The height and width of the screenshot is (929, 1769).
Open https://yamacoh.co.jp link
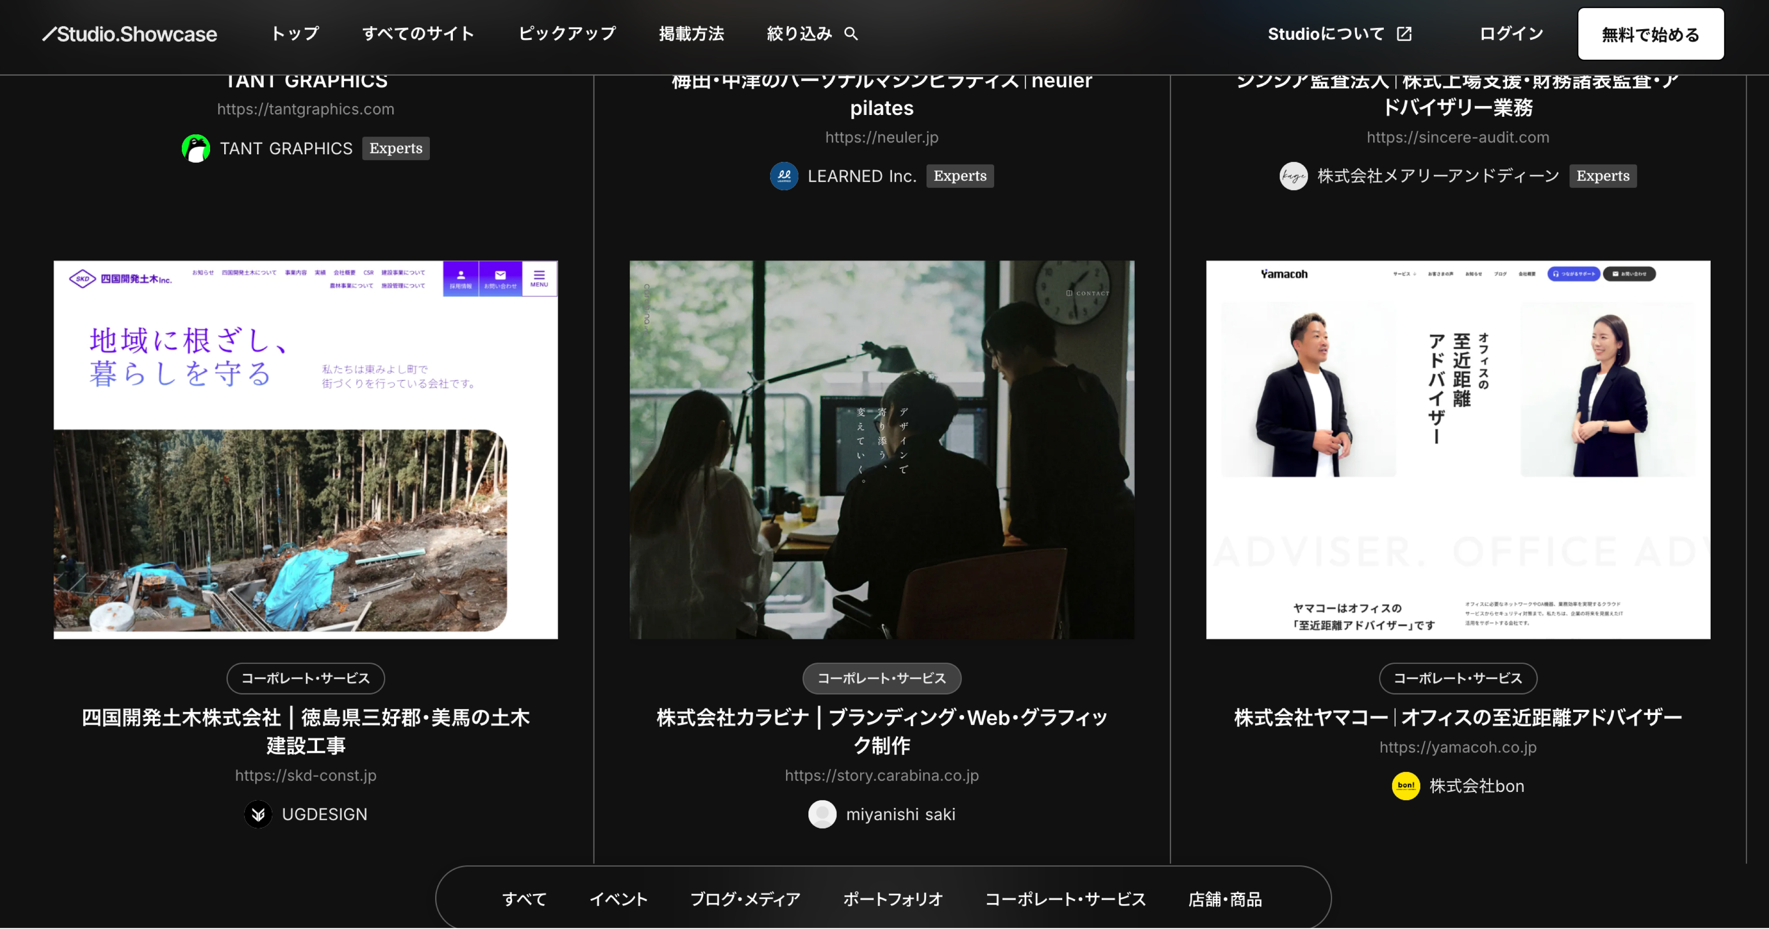(1457, 747)
